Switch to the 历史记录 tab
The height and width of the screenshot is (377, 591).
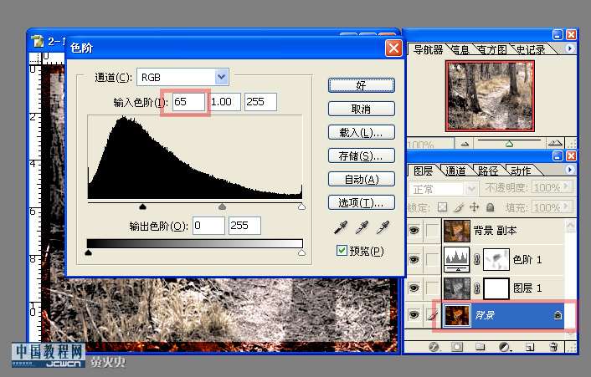tap(531, 49)
